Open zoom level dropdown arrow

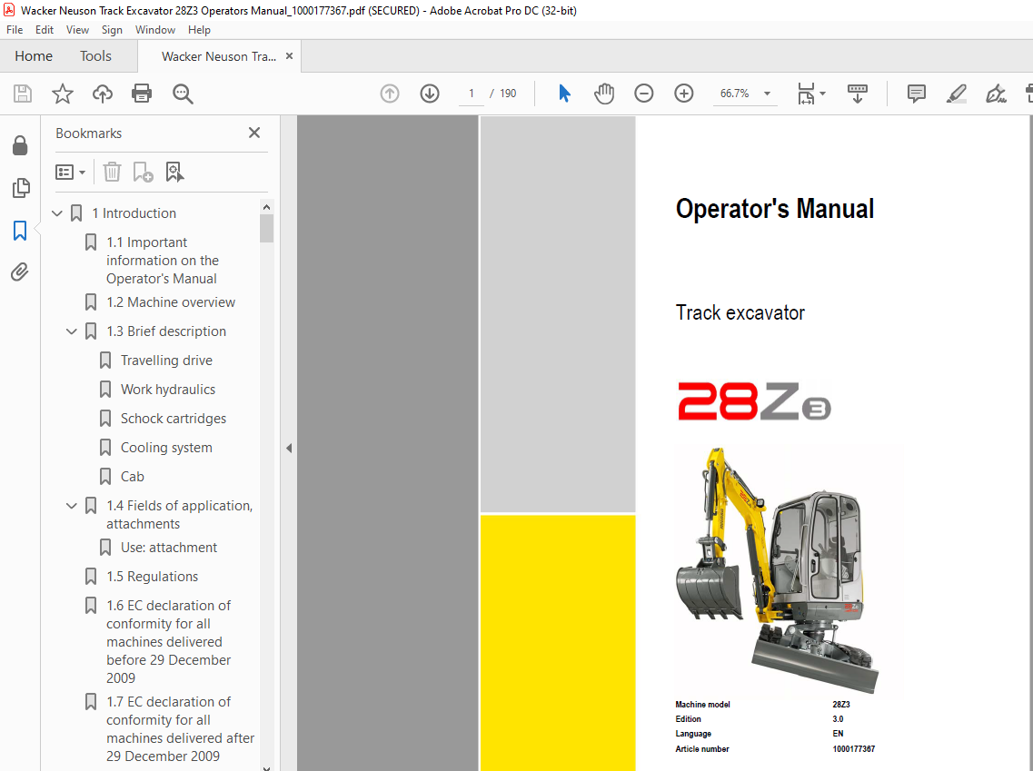click(767, 94)
